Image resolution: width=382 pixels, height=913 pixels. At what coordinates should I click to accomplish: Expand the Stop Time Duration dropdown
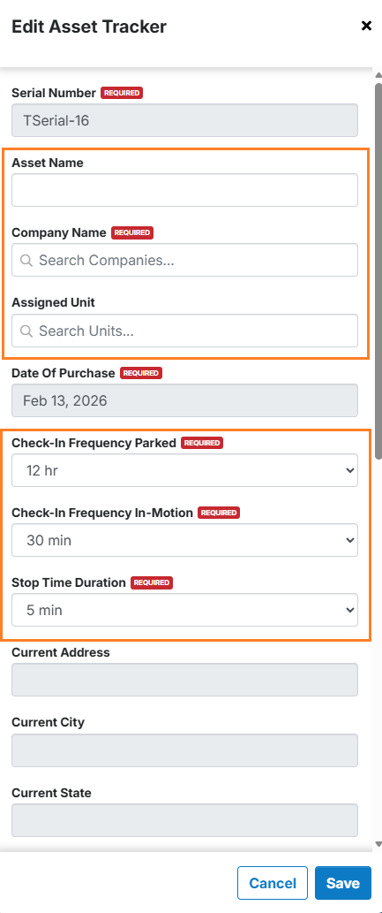(185, 610)
